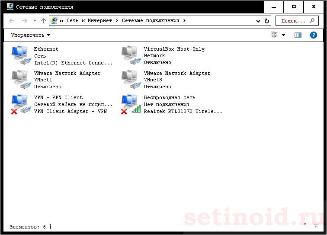
Task: Expand chevron after Сетевые подключения breadcrumb
Action: [x=184, y=21]
